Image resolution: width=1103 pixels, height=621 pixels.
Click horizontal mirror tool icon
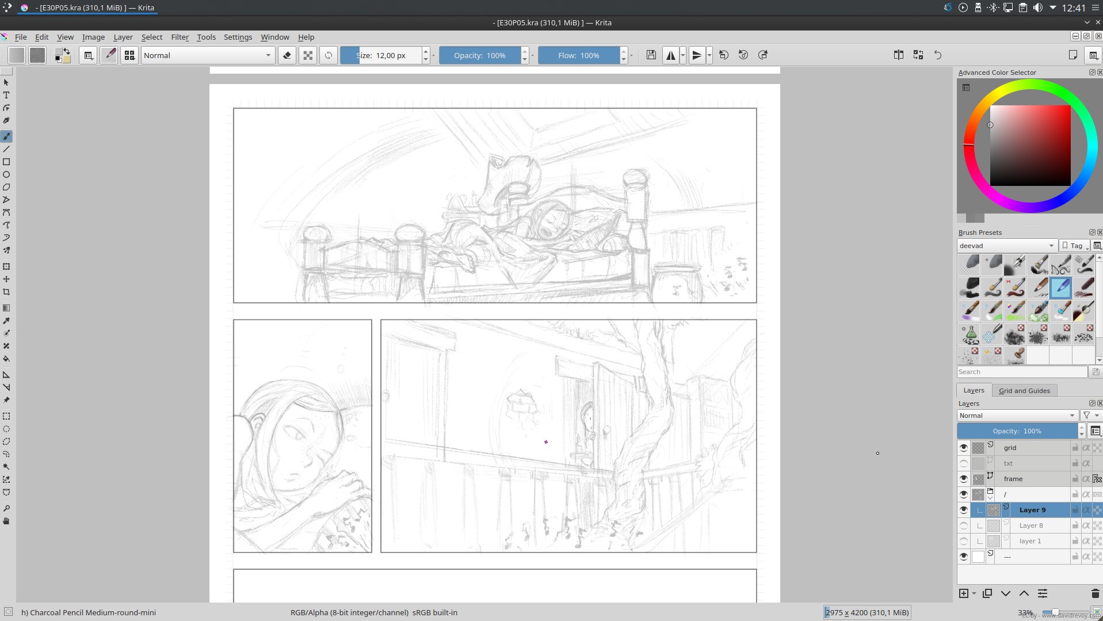(x=671, y=55)
